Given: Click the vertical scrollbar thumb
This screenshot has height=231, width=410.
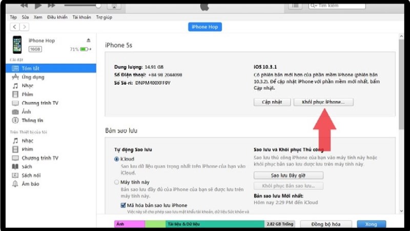Looking at the screenshot, I should [401, 84].
